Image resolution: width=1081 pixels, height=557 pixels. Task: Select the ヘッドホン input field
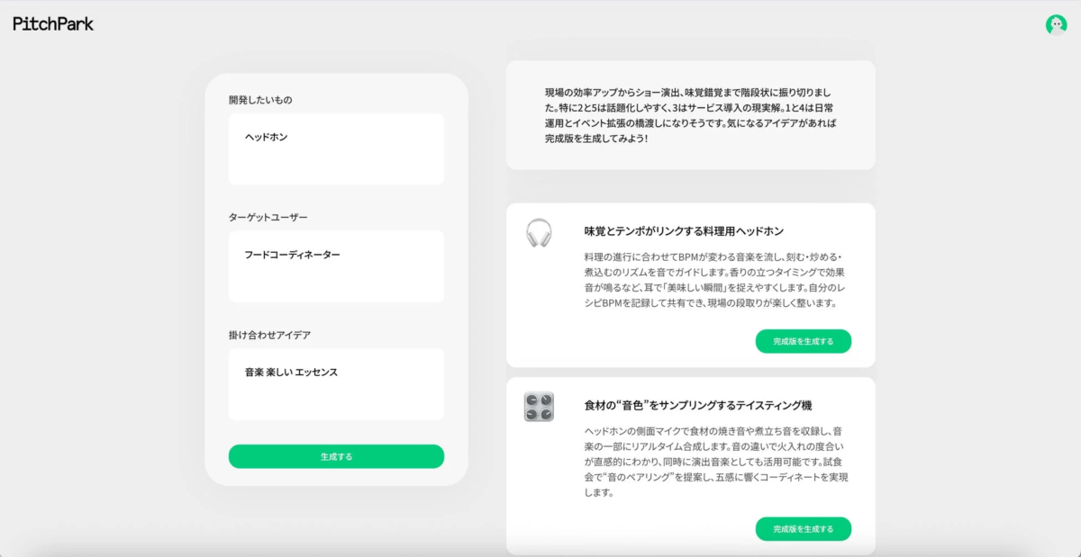tap(336, 148)
